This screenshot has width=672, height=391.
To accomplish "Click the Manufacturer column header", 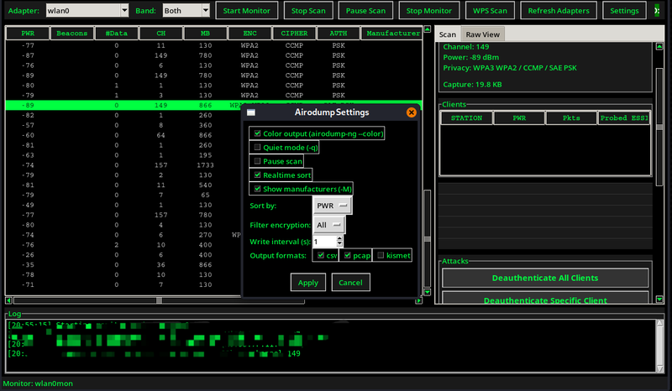I will coord(391,33).
